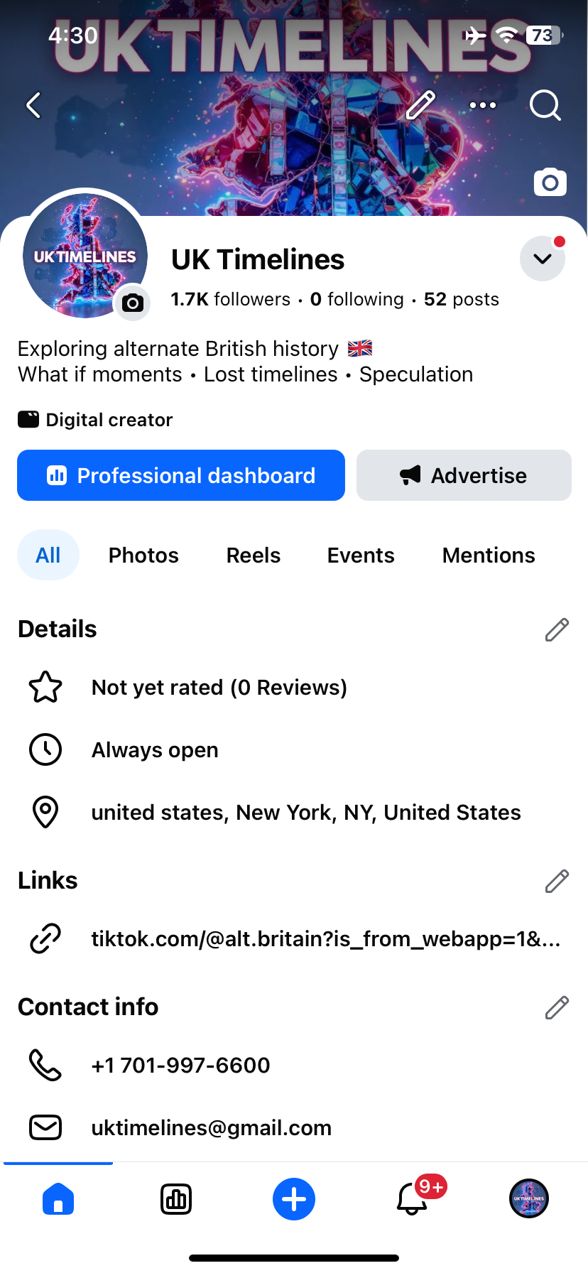The width and height of the screenshot is (588, 1273).
Task: Tap the search magnifier icon
Action: pos(545,105)
